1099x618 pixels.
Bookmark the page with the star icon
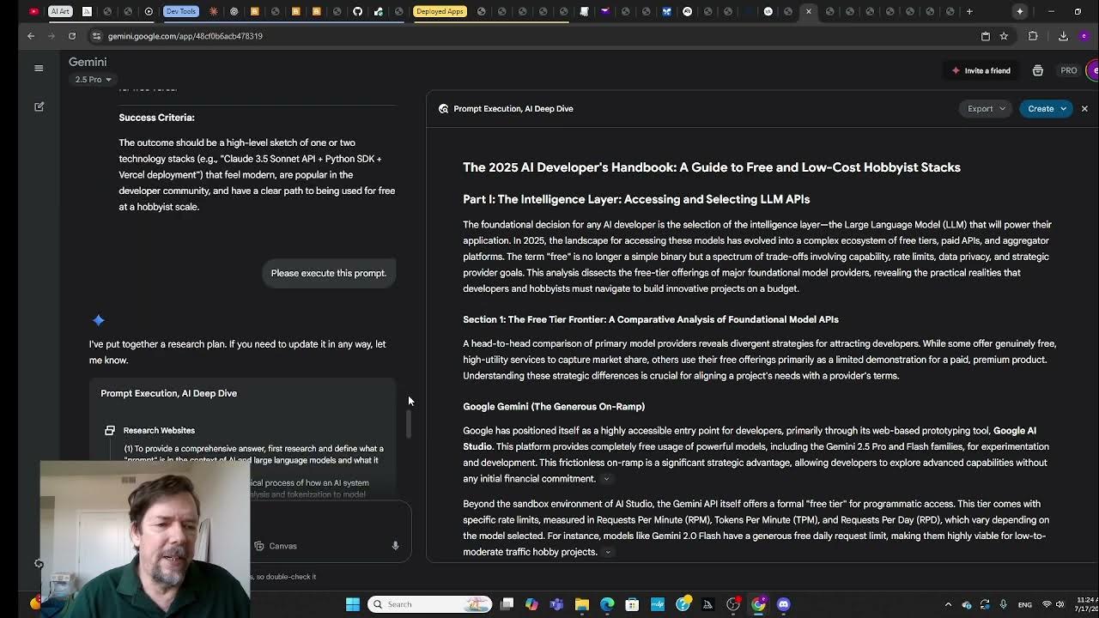(1005, 36)
